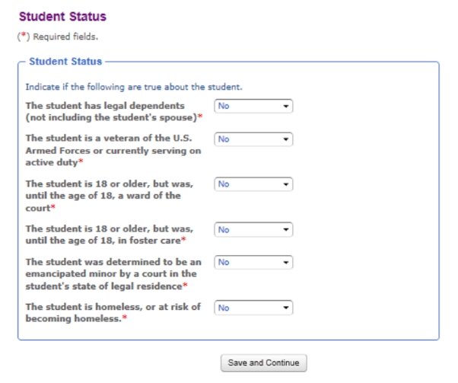Open the homeless status dropdown
This screenshot has height=383, width=458.
pyautogui.click(x=253, y=308)
